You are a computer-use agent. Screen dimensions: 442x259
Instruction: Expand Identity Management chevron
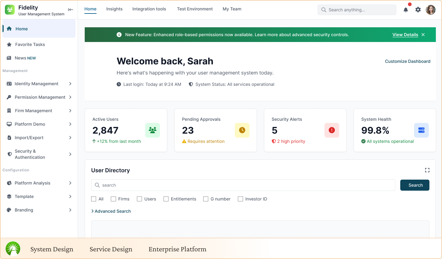click(70, 84)
